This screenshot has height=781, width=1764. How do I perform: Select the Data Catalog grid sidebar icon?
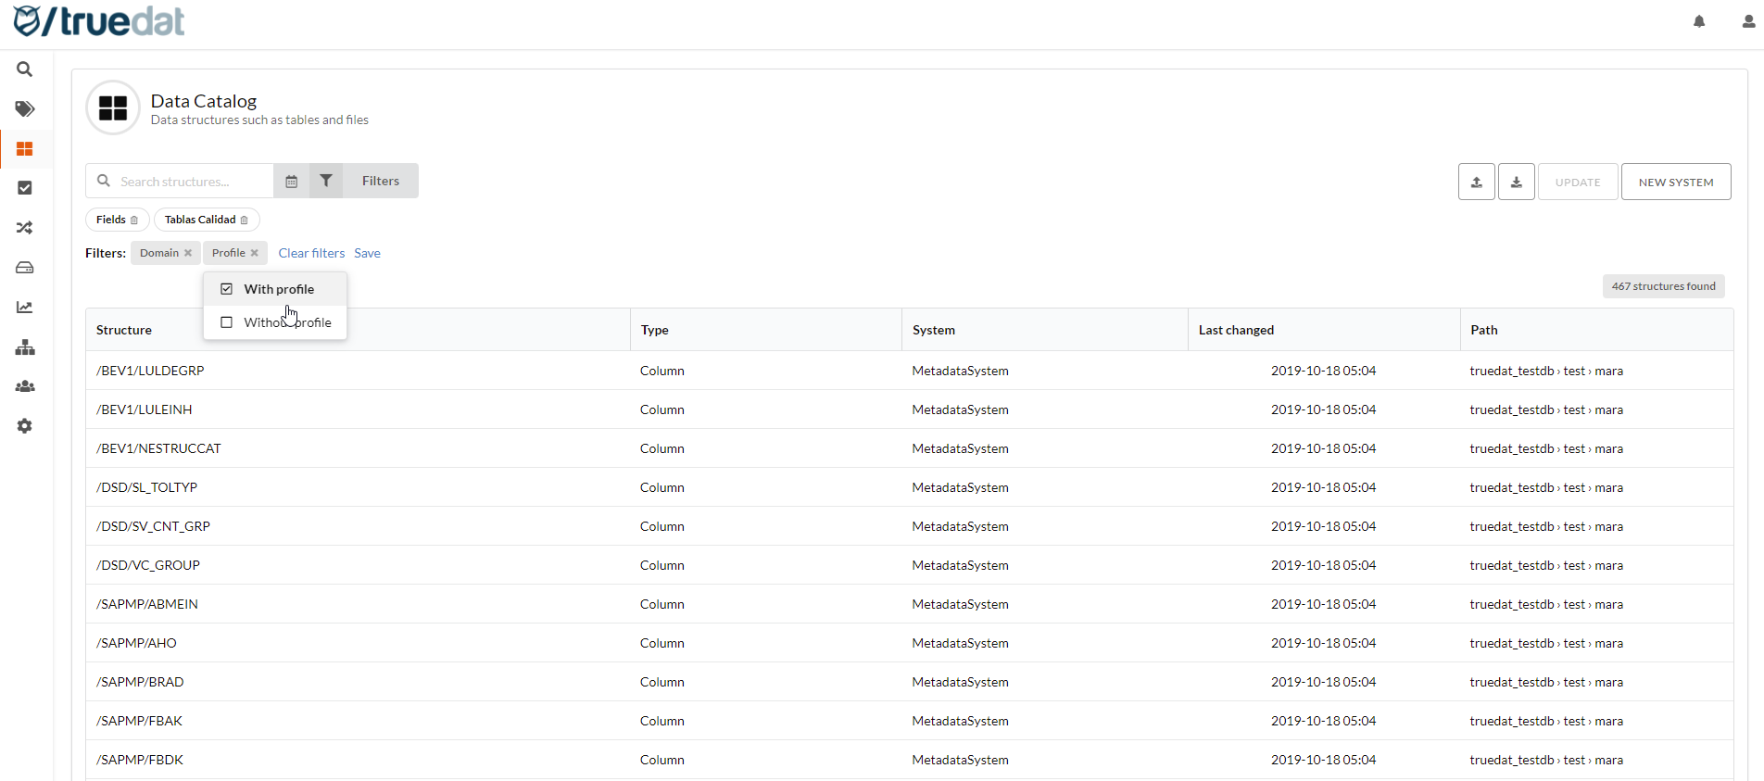click(x=25, y=149)
